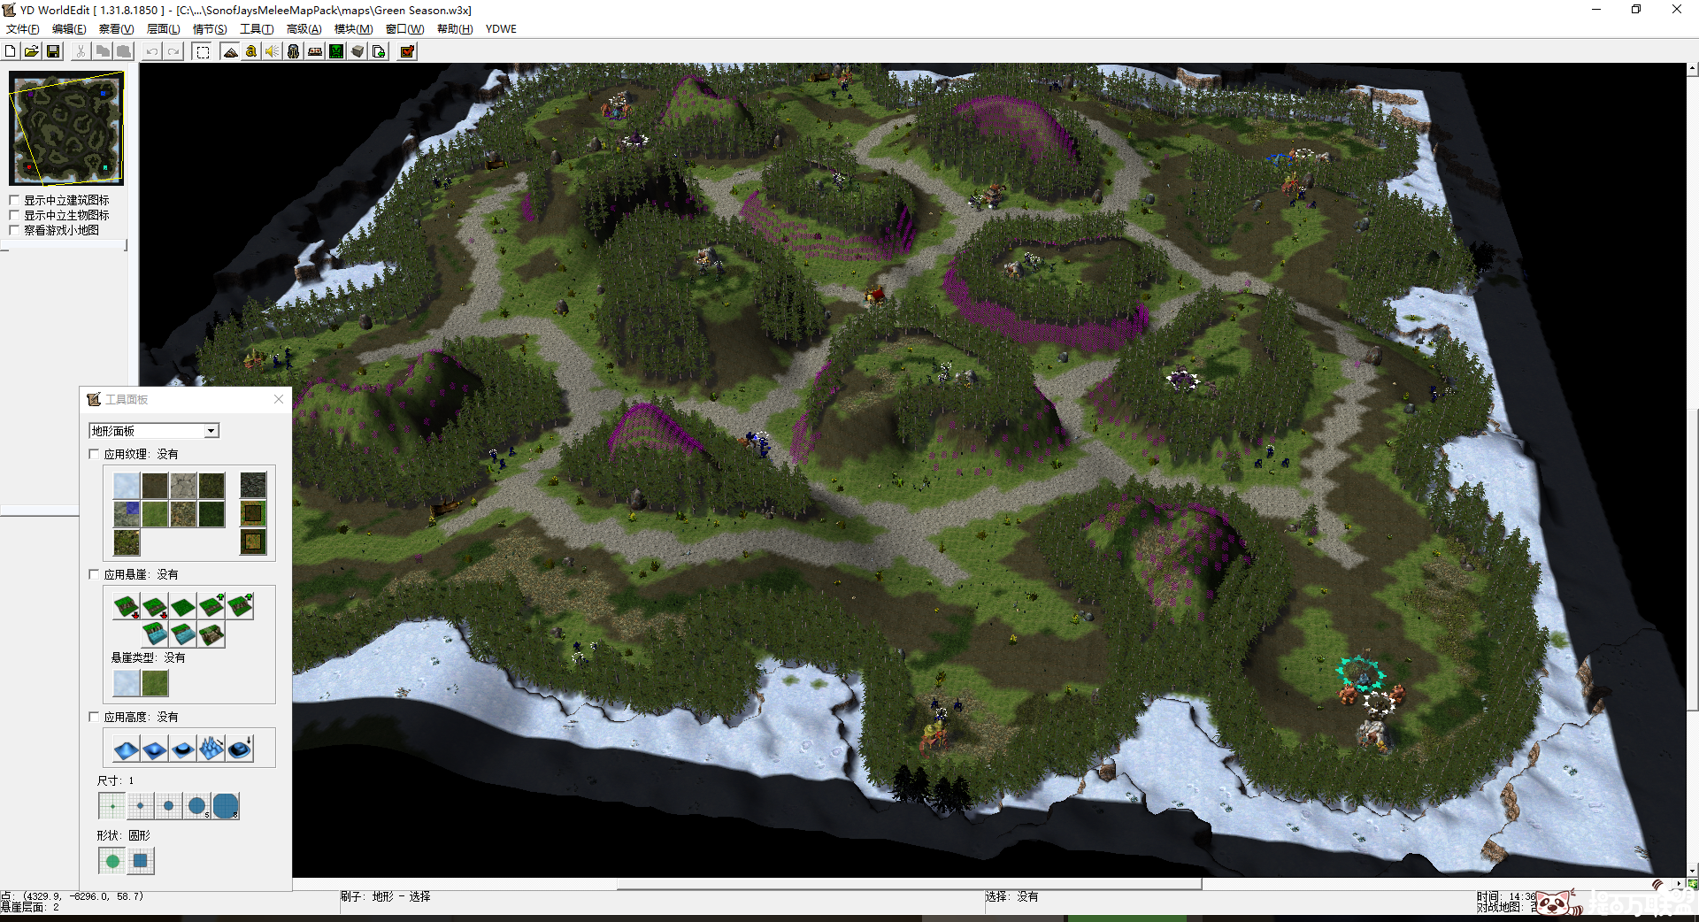Click the Test Map checkmark icon
Screen dimensions: 1699x922
pyautogui.click(x=407, y=51)
